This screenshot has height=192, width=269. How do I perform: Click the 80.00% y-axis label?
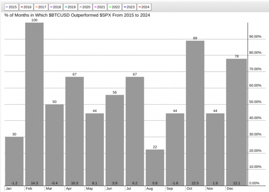pos(255,53)
